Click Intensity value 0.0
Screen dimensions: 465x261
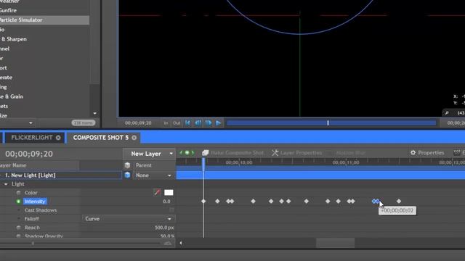click(166, 202)
